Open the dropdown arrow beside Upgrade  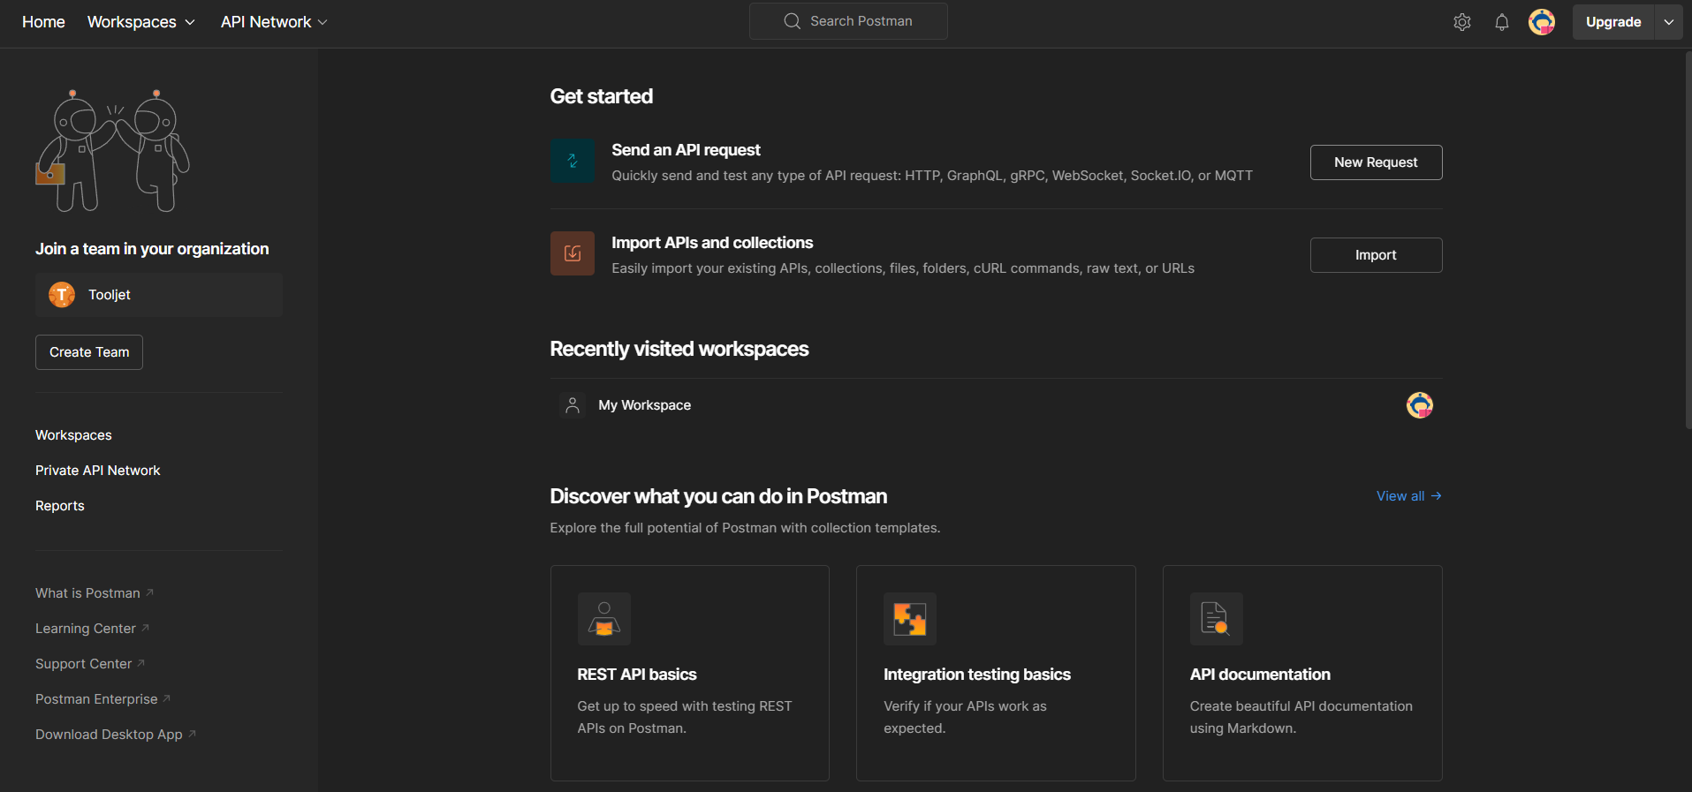click(x=1668, y=22)
